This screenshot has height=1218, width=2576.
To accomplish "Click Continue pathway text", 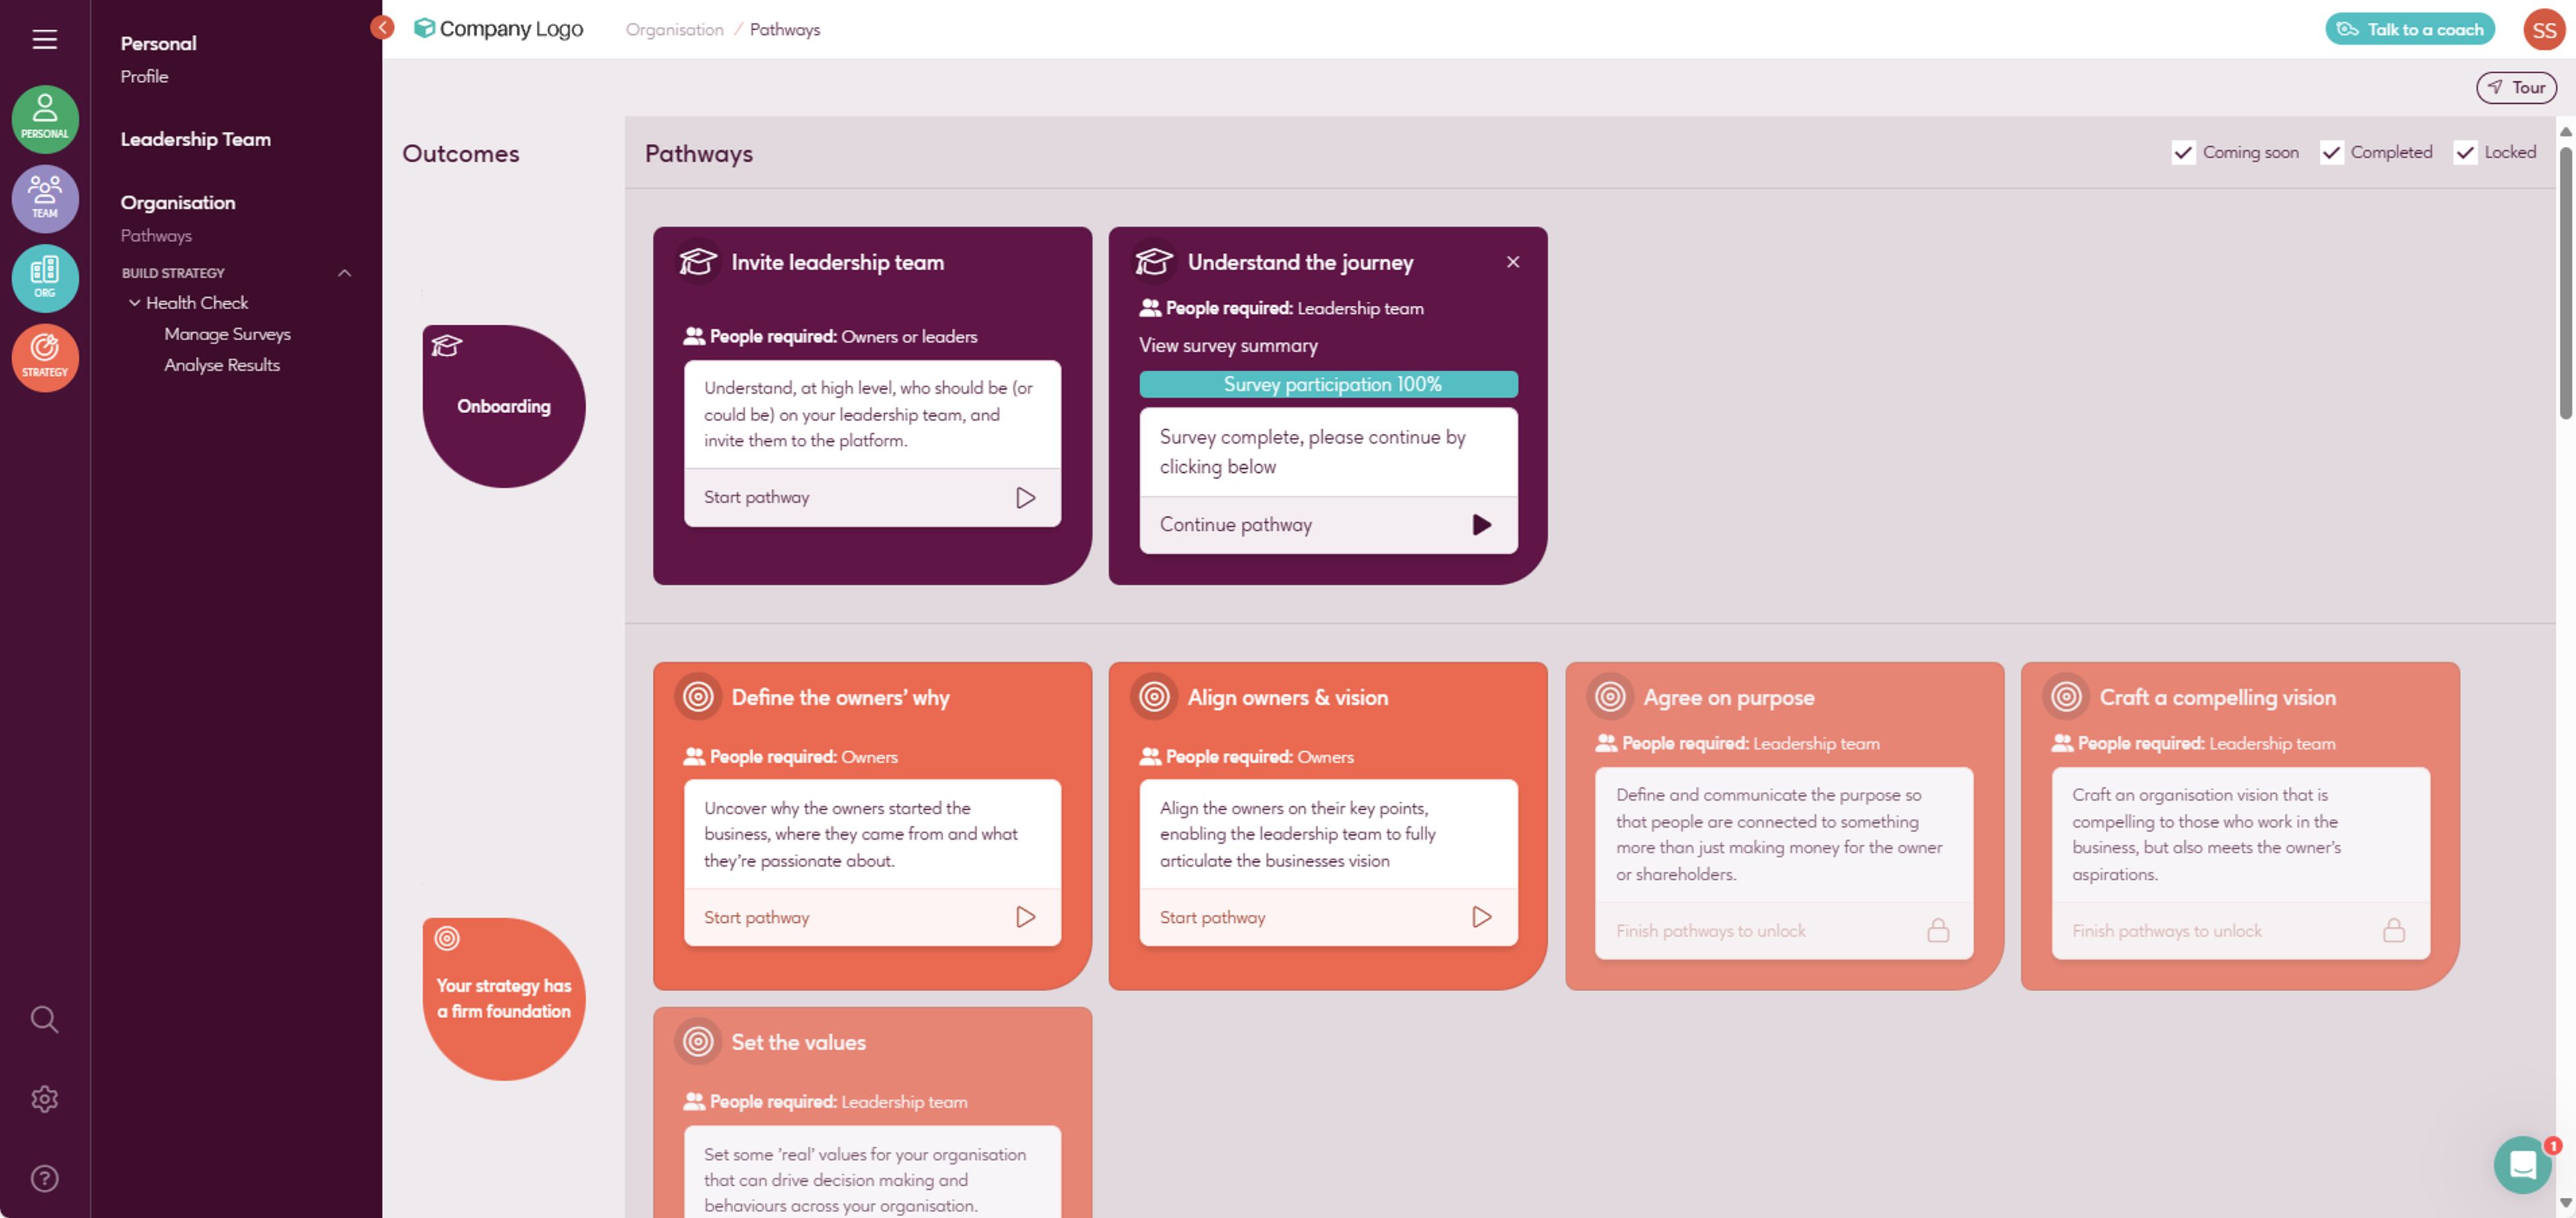I will click(x=1235, y=525).
